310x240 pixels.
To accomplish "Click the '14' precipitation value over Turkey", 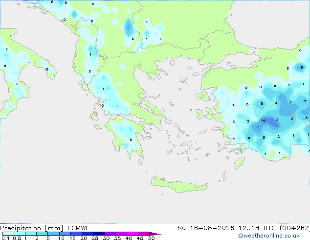I will tap(263, 120).
